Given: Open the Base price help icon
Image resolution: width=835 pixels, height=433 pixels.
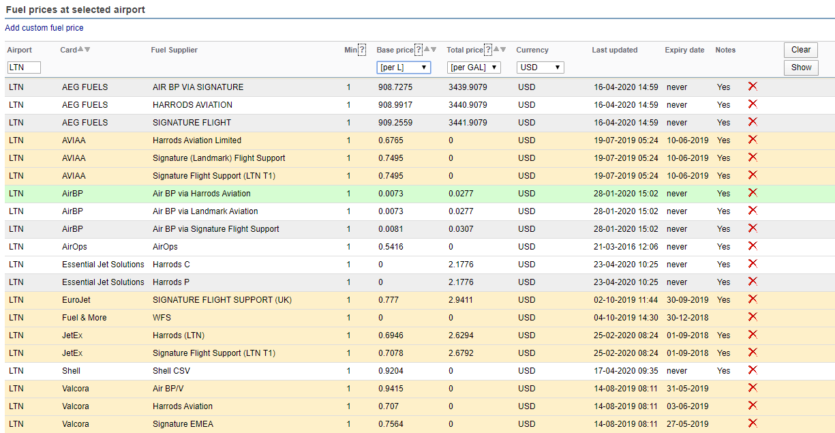Looking at the screenshot, I should [419, 50].
